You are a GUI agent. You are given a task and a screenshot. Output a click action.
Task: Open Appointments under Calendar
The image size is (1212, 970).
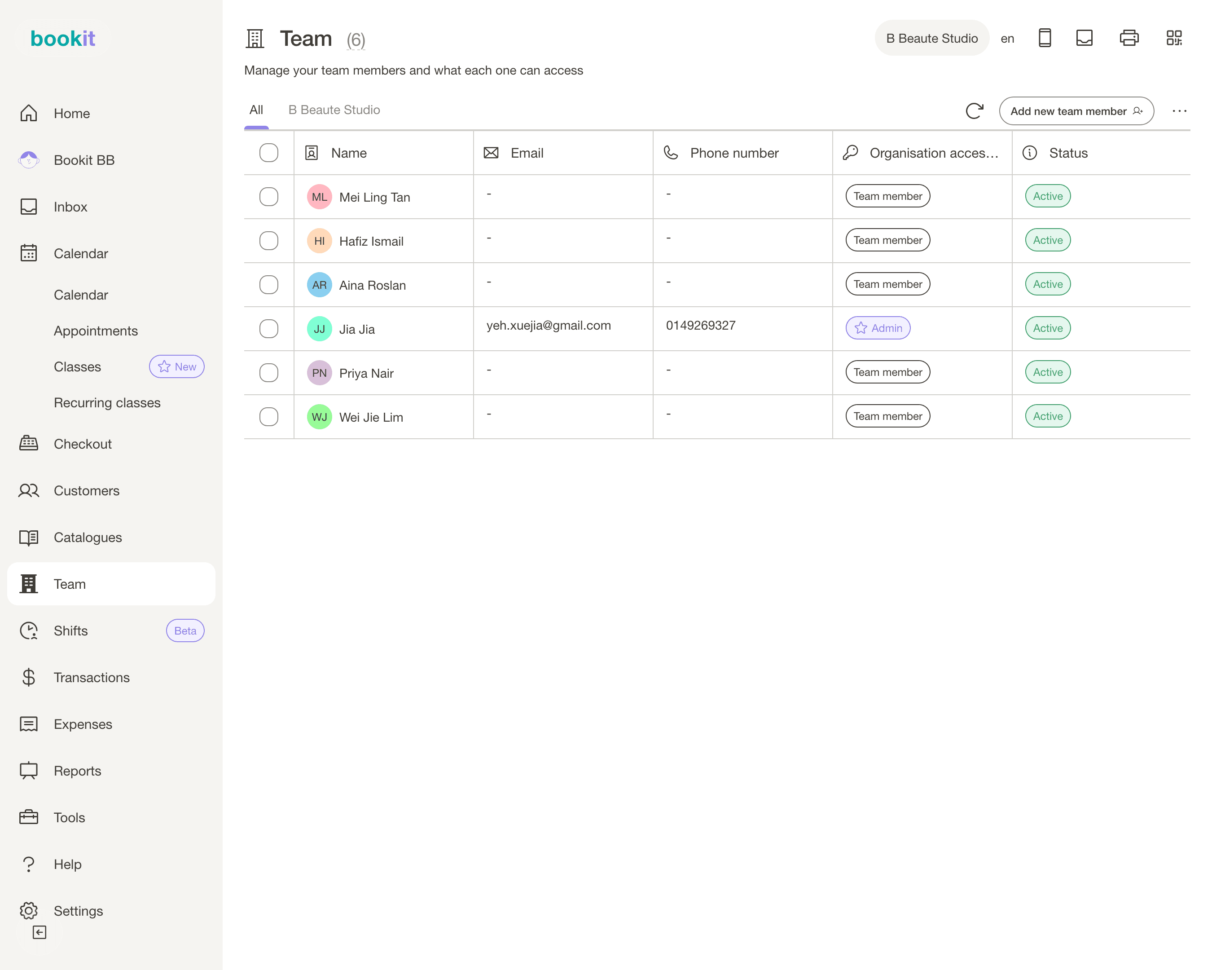(x=96, y=331)
